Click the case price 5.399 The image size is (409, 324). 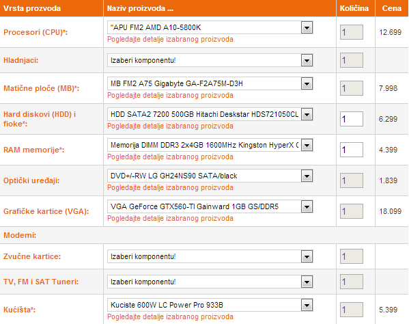388,310
